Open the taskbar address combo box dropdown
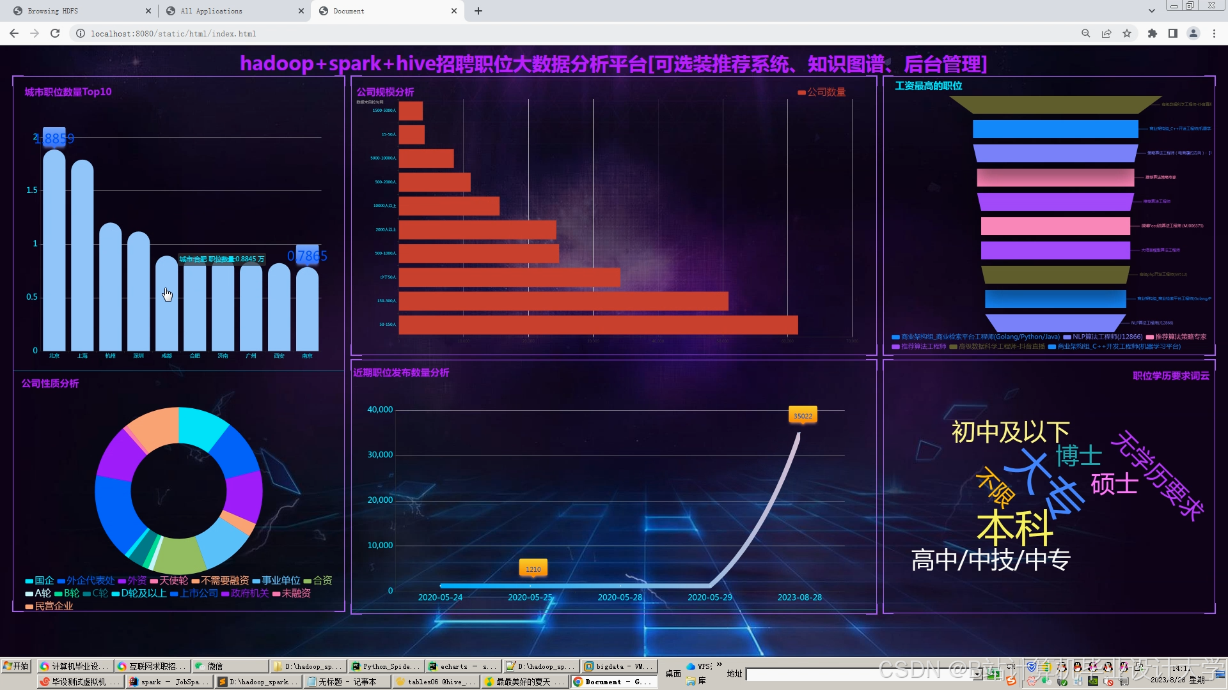 pos(977,674)
